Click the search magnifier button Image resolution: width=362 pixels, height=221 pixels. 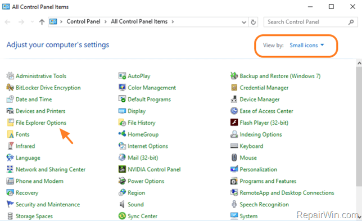[x=351, y=22]
